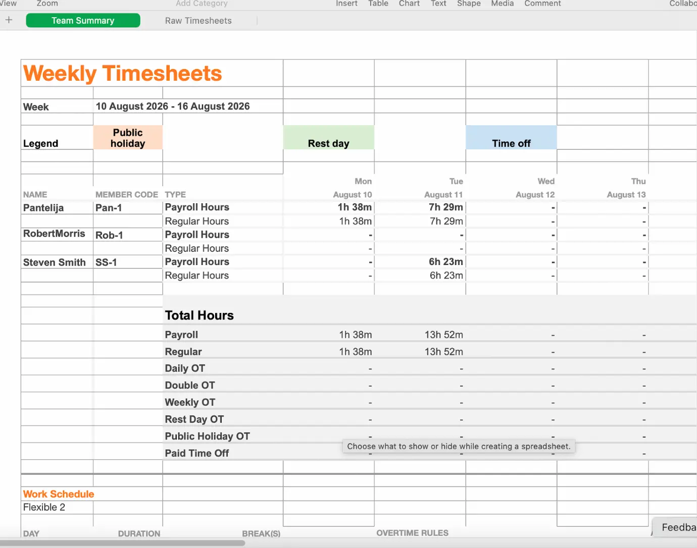Select member code Rob-1 cell
697x548 pixels.
coord(128,235)
